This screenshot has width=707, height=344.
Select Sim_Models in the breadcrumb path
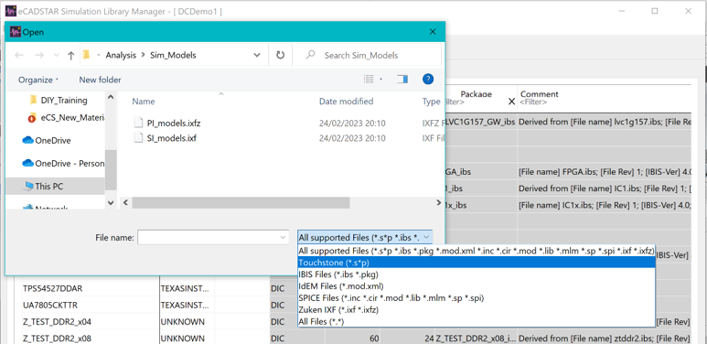174,56
